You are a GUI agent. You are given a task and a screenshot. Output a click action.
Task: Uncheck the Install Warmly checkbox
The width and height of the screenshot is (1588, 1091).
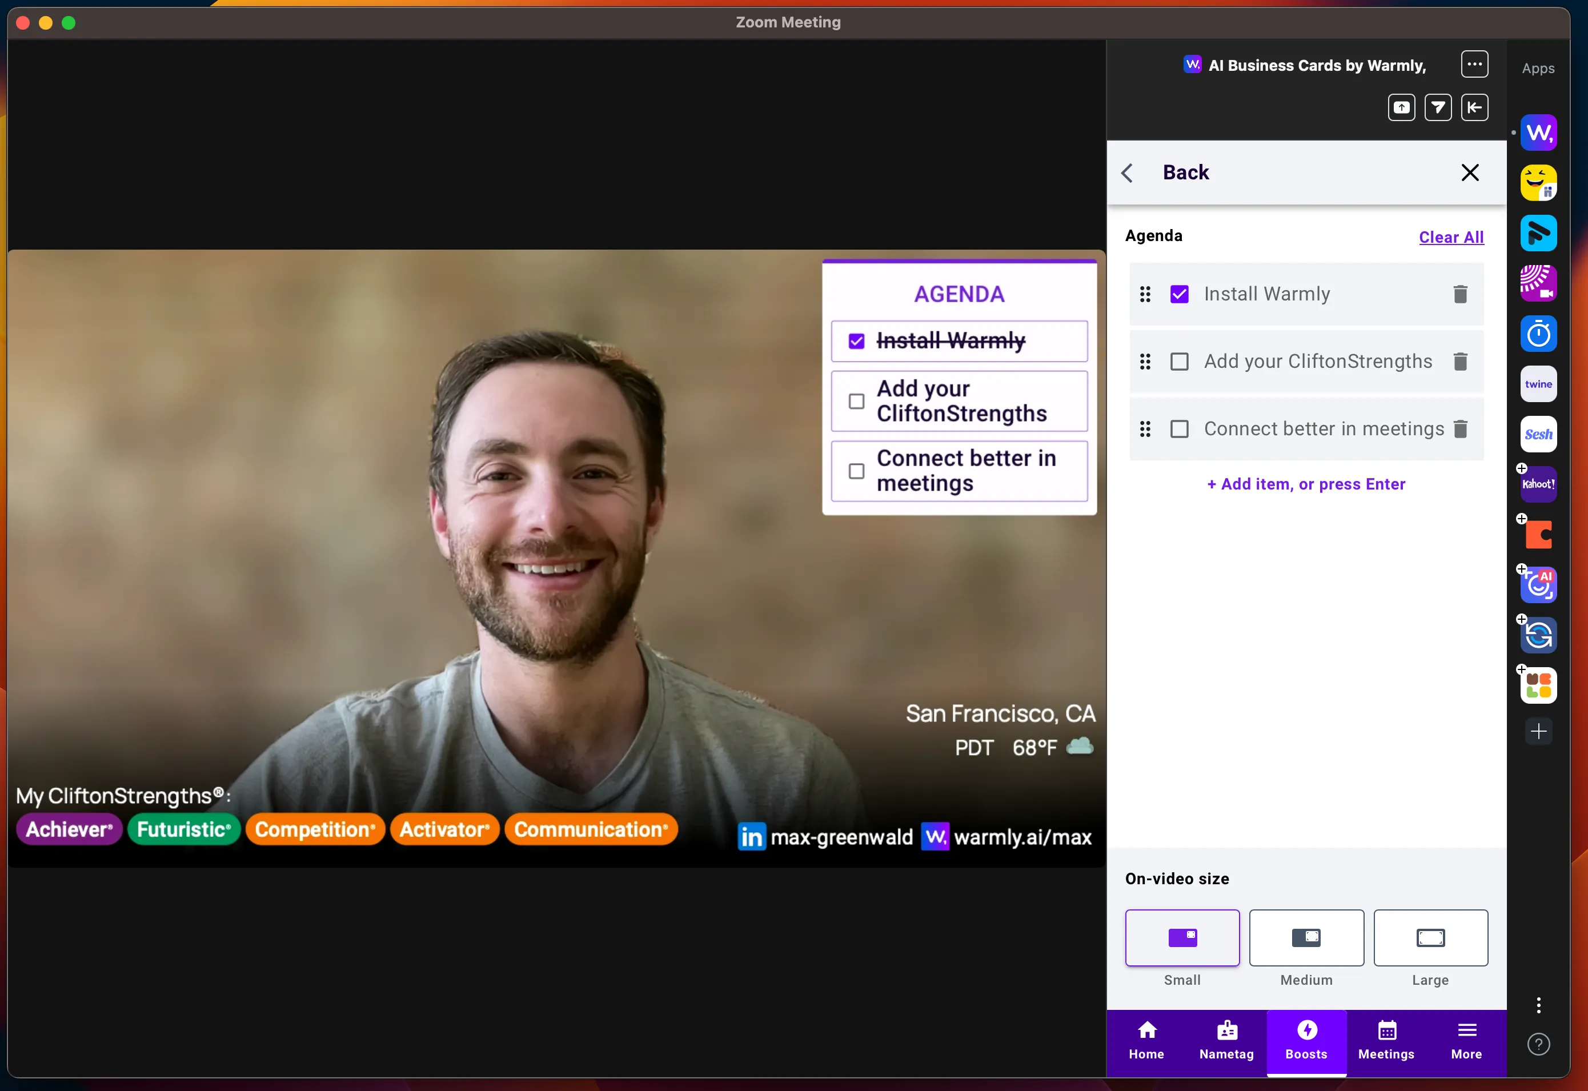pos(1179,294)
